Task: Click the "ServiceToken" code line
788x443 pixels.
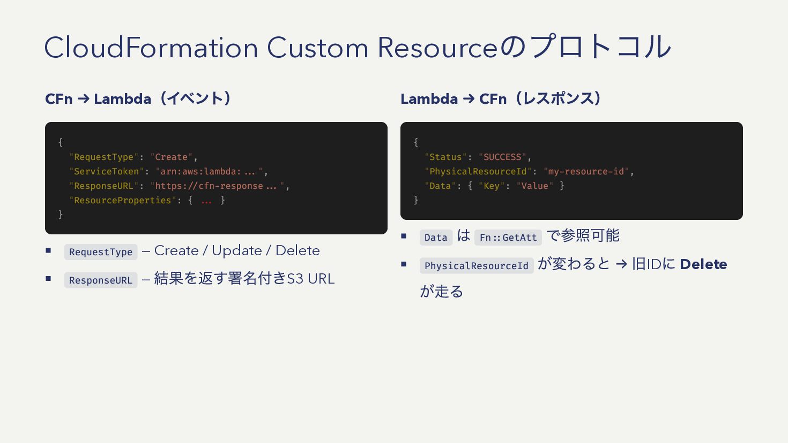Action: 168,171
